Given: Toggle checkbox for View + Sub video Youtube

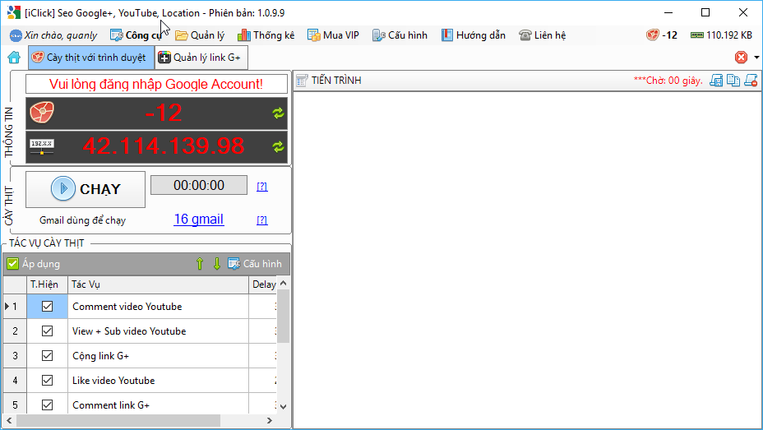Looking at the screenshot, I should (x=47, y=331).
